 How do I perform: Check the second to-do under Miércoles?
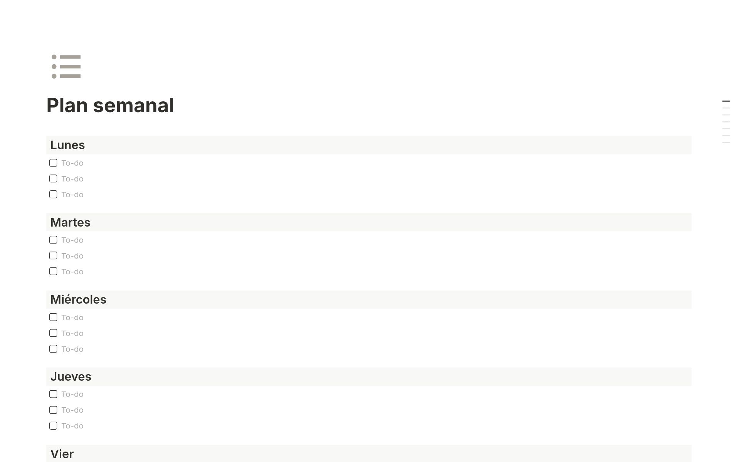53,333
